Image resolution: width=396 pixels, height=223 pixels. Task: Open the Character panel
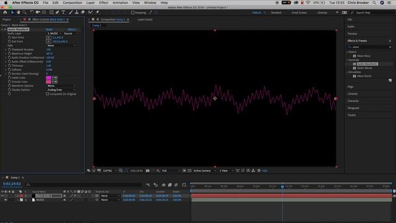[353, 101]
